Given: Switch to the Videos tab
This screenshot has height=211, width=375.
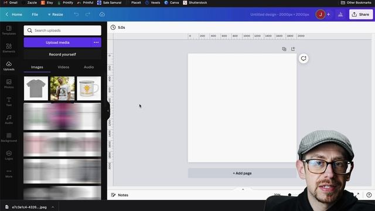Looking at the screenshot, I should 63,67.
